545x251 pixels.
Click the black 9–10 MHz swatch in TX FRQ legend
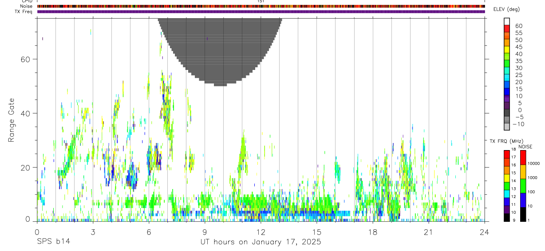point(507,218)
